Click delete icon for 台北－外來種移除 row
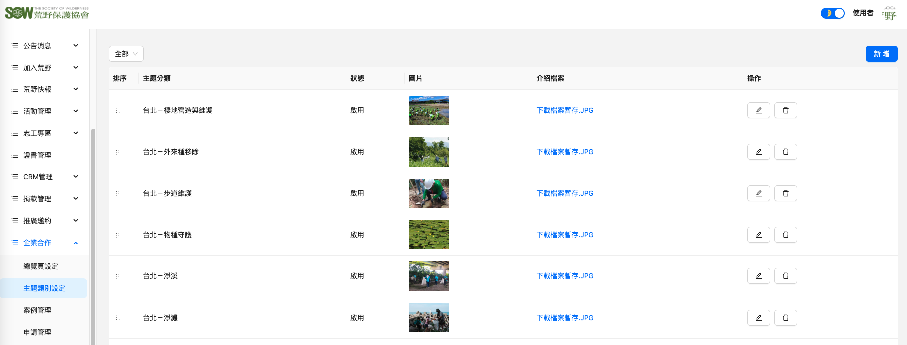The height and width of the screenshot is (345, 907). pyautogui.click(x=785, y=152)
